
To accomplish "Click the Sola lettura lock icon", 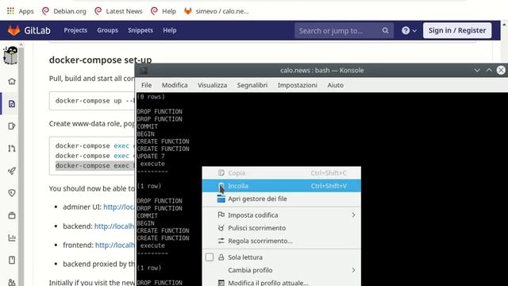I will tap(221, 257).
